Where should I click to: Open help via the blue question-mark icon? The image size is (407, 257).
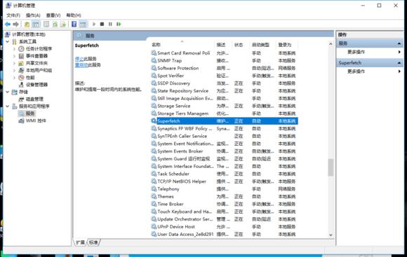(x=74, y=24)
